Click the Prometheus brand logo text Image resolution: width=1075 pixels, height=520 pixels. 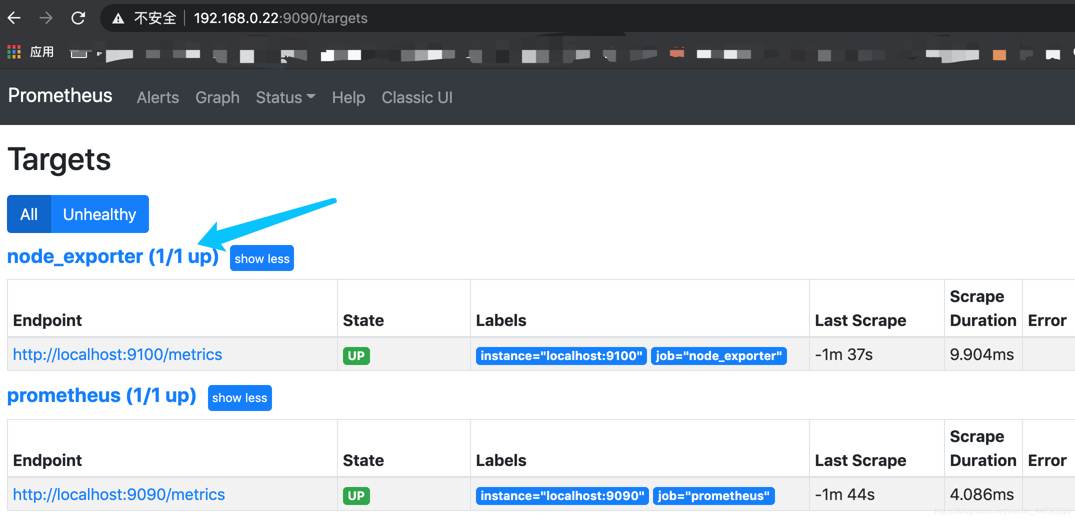[60, 95]
